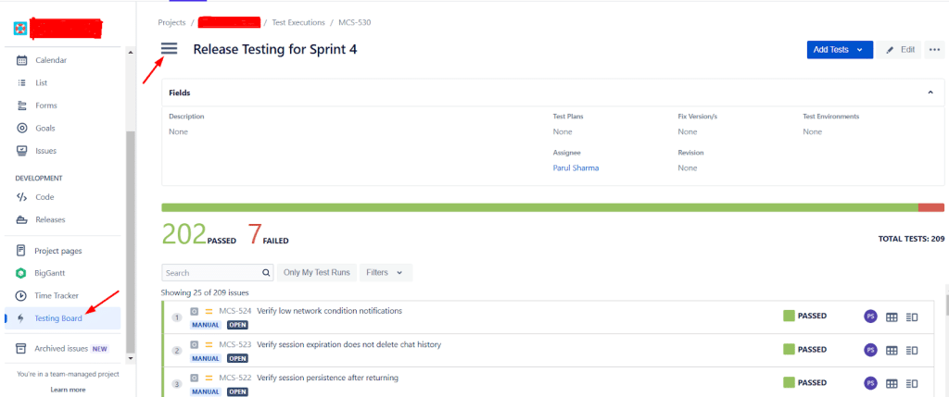
Task: Click the Code brackets icon
Action: click(x=22, y=197)
